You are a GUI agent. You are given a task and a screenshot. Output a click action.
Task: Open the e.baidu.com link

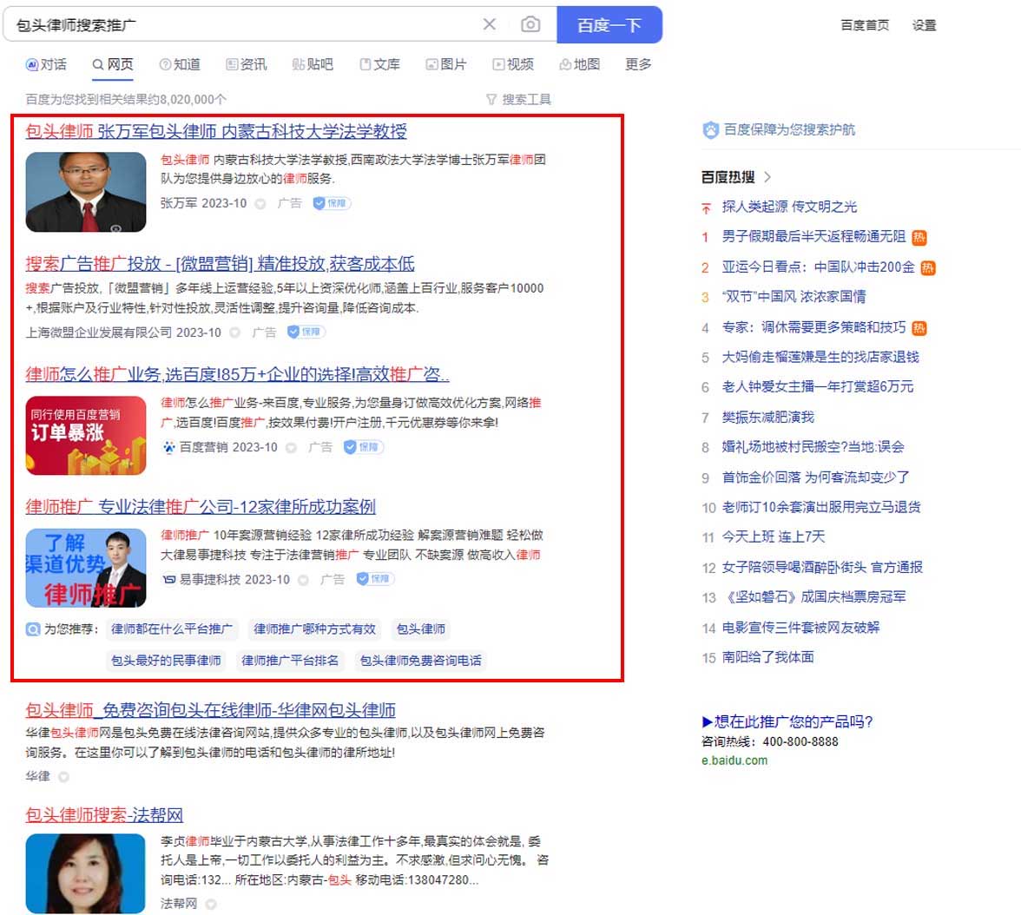[x=734, y=760]
